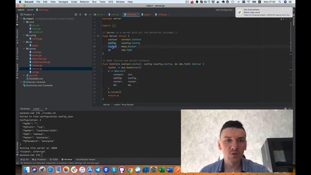
Task: Hide the Project panel with minus icon
Action: [x=90, y=15]
